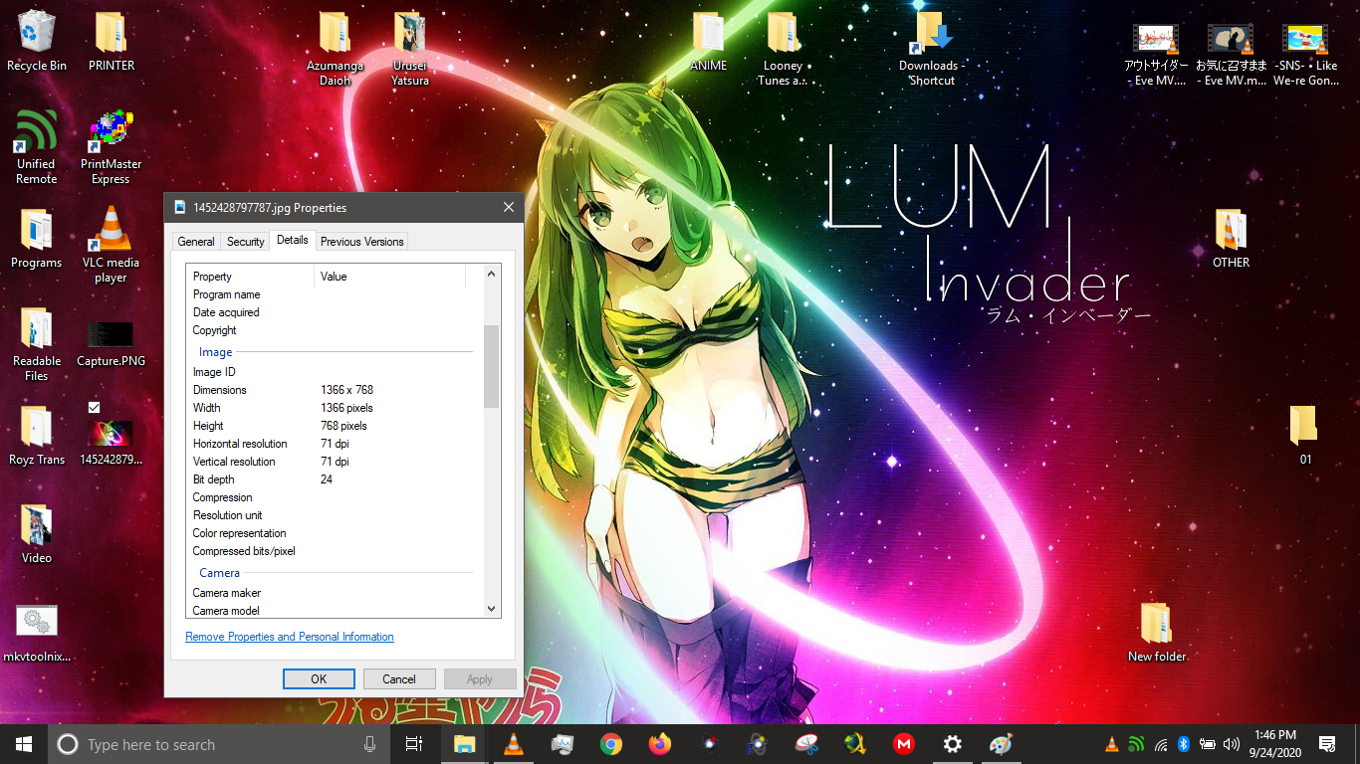Click the Dimensions value 1366 x 768
This screenshot has height=764, width=1360.
point(346,390)
